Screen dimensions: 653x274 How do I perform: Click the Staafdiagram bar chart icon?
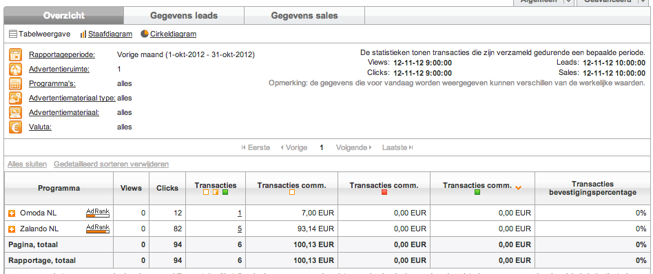[x=83, y=34]
